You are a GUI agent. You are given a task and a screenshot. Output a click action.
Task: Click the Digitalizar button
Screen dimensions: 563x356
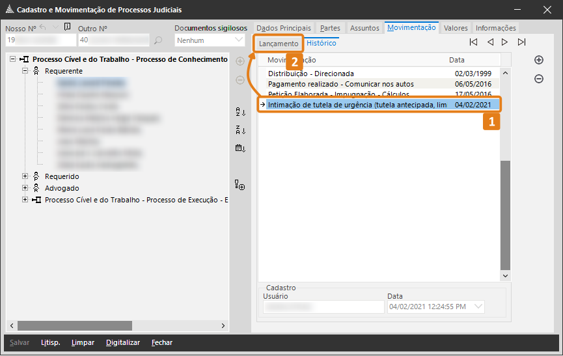click(123, 342)
